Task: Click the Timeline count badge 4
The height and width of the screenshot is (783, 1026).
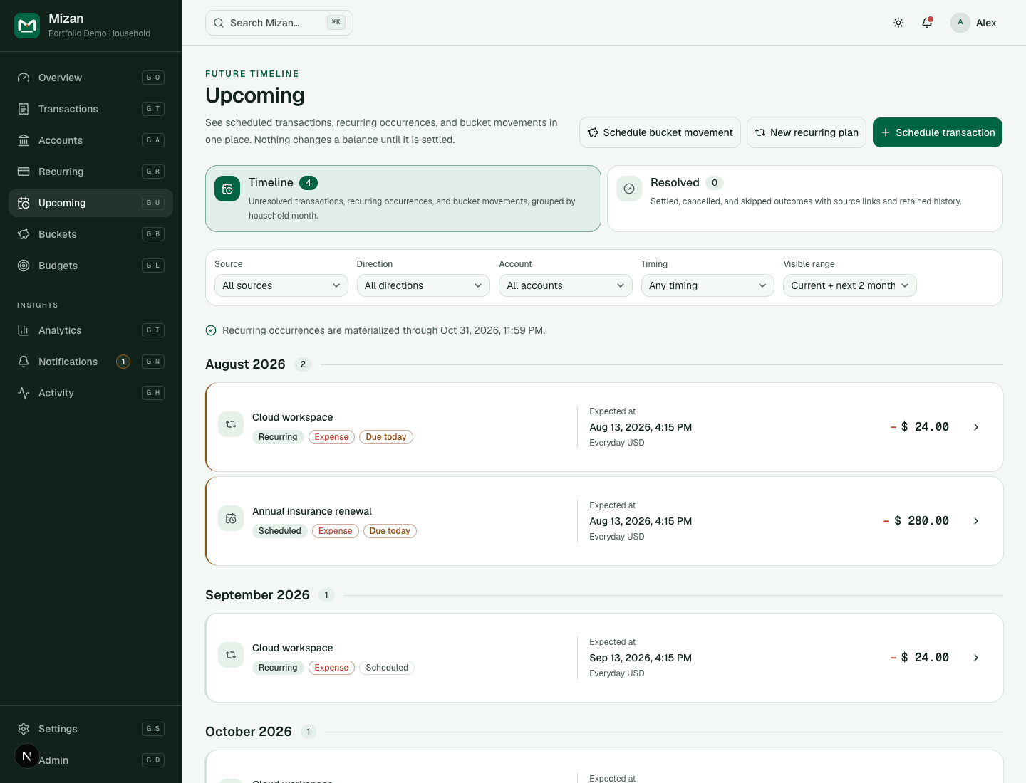Action: 309,183
